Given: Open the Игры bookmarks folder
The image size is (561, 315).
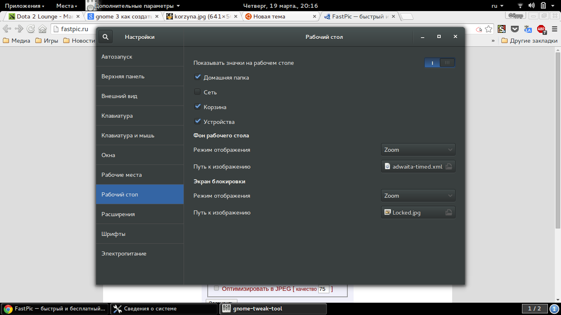Looking at the screenshot, I should pos(46,41).
